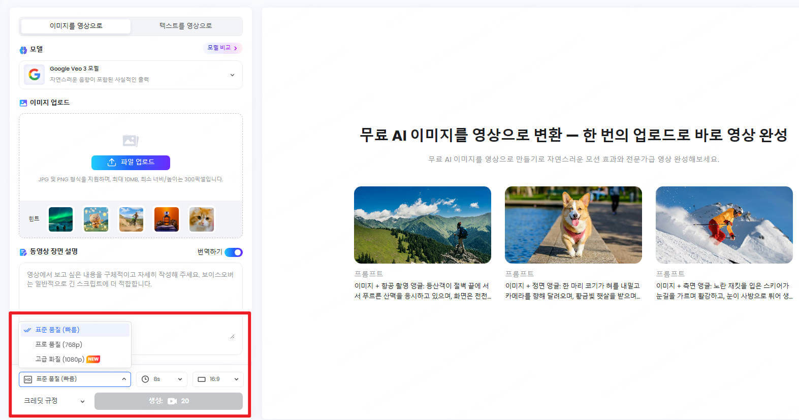Click the 이미지 업로드 section icon
This screenshot has width=799, height=420.
tap(23, 103)
